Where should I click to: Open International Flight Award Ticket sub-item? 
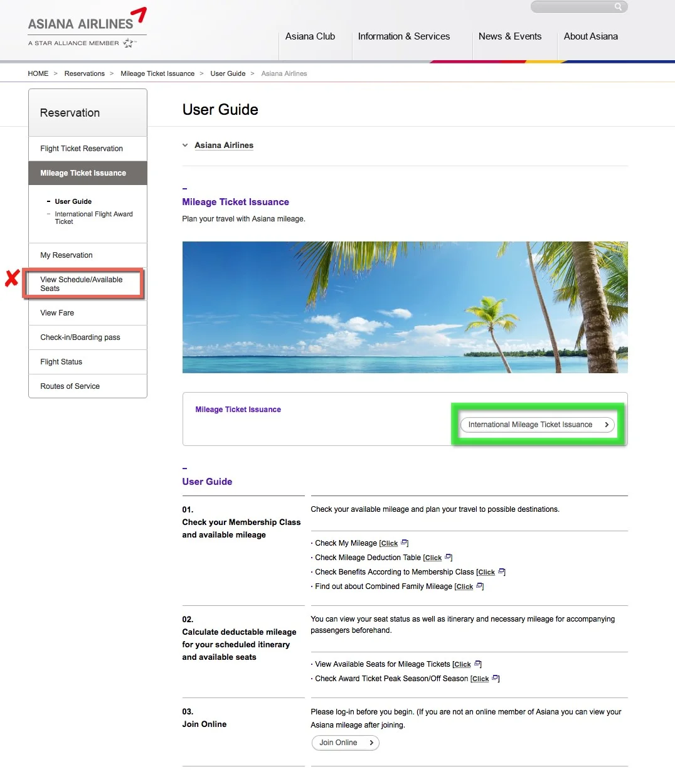pyautogui.click(x=93, y=218)
